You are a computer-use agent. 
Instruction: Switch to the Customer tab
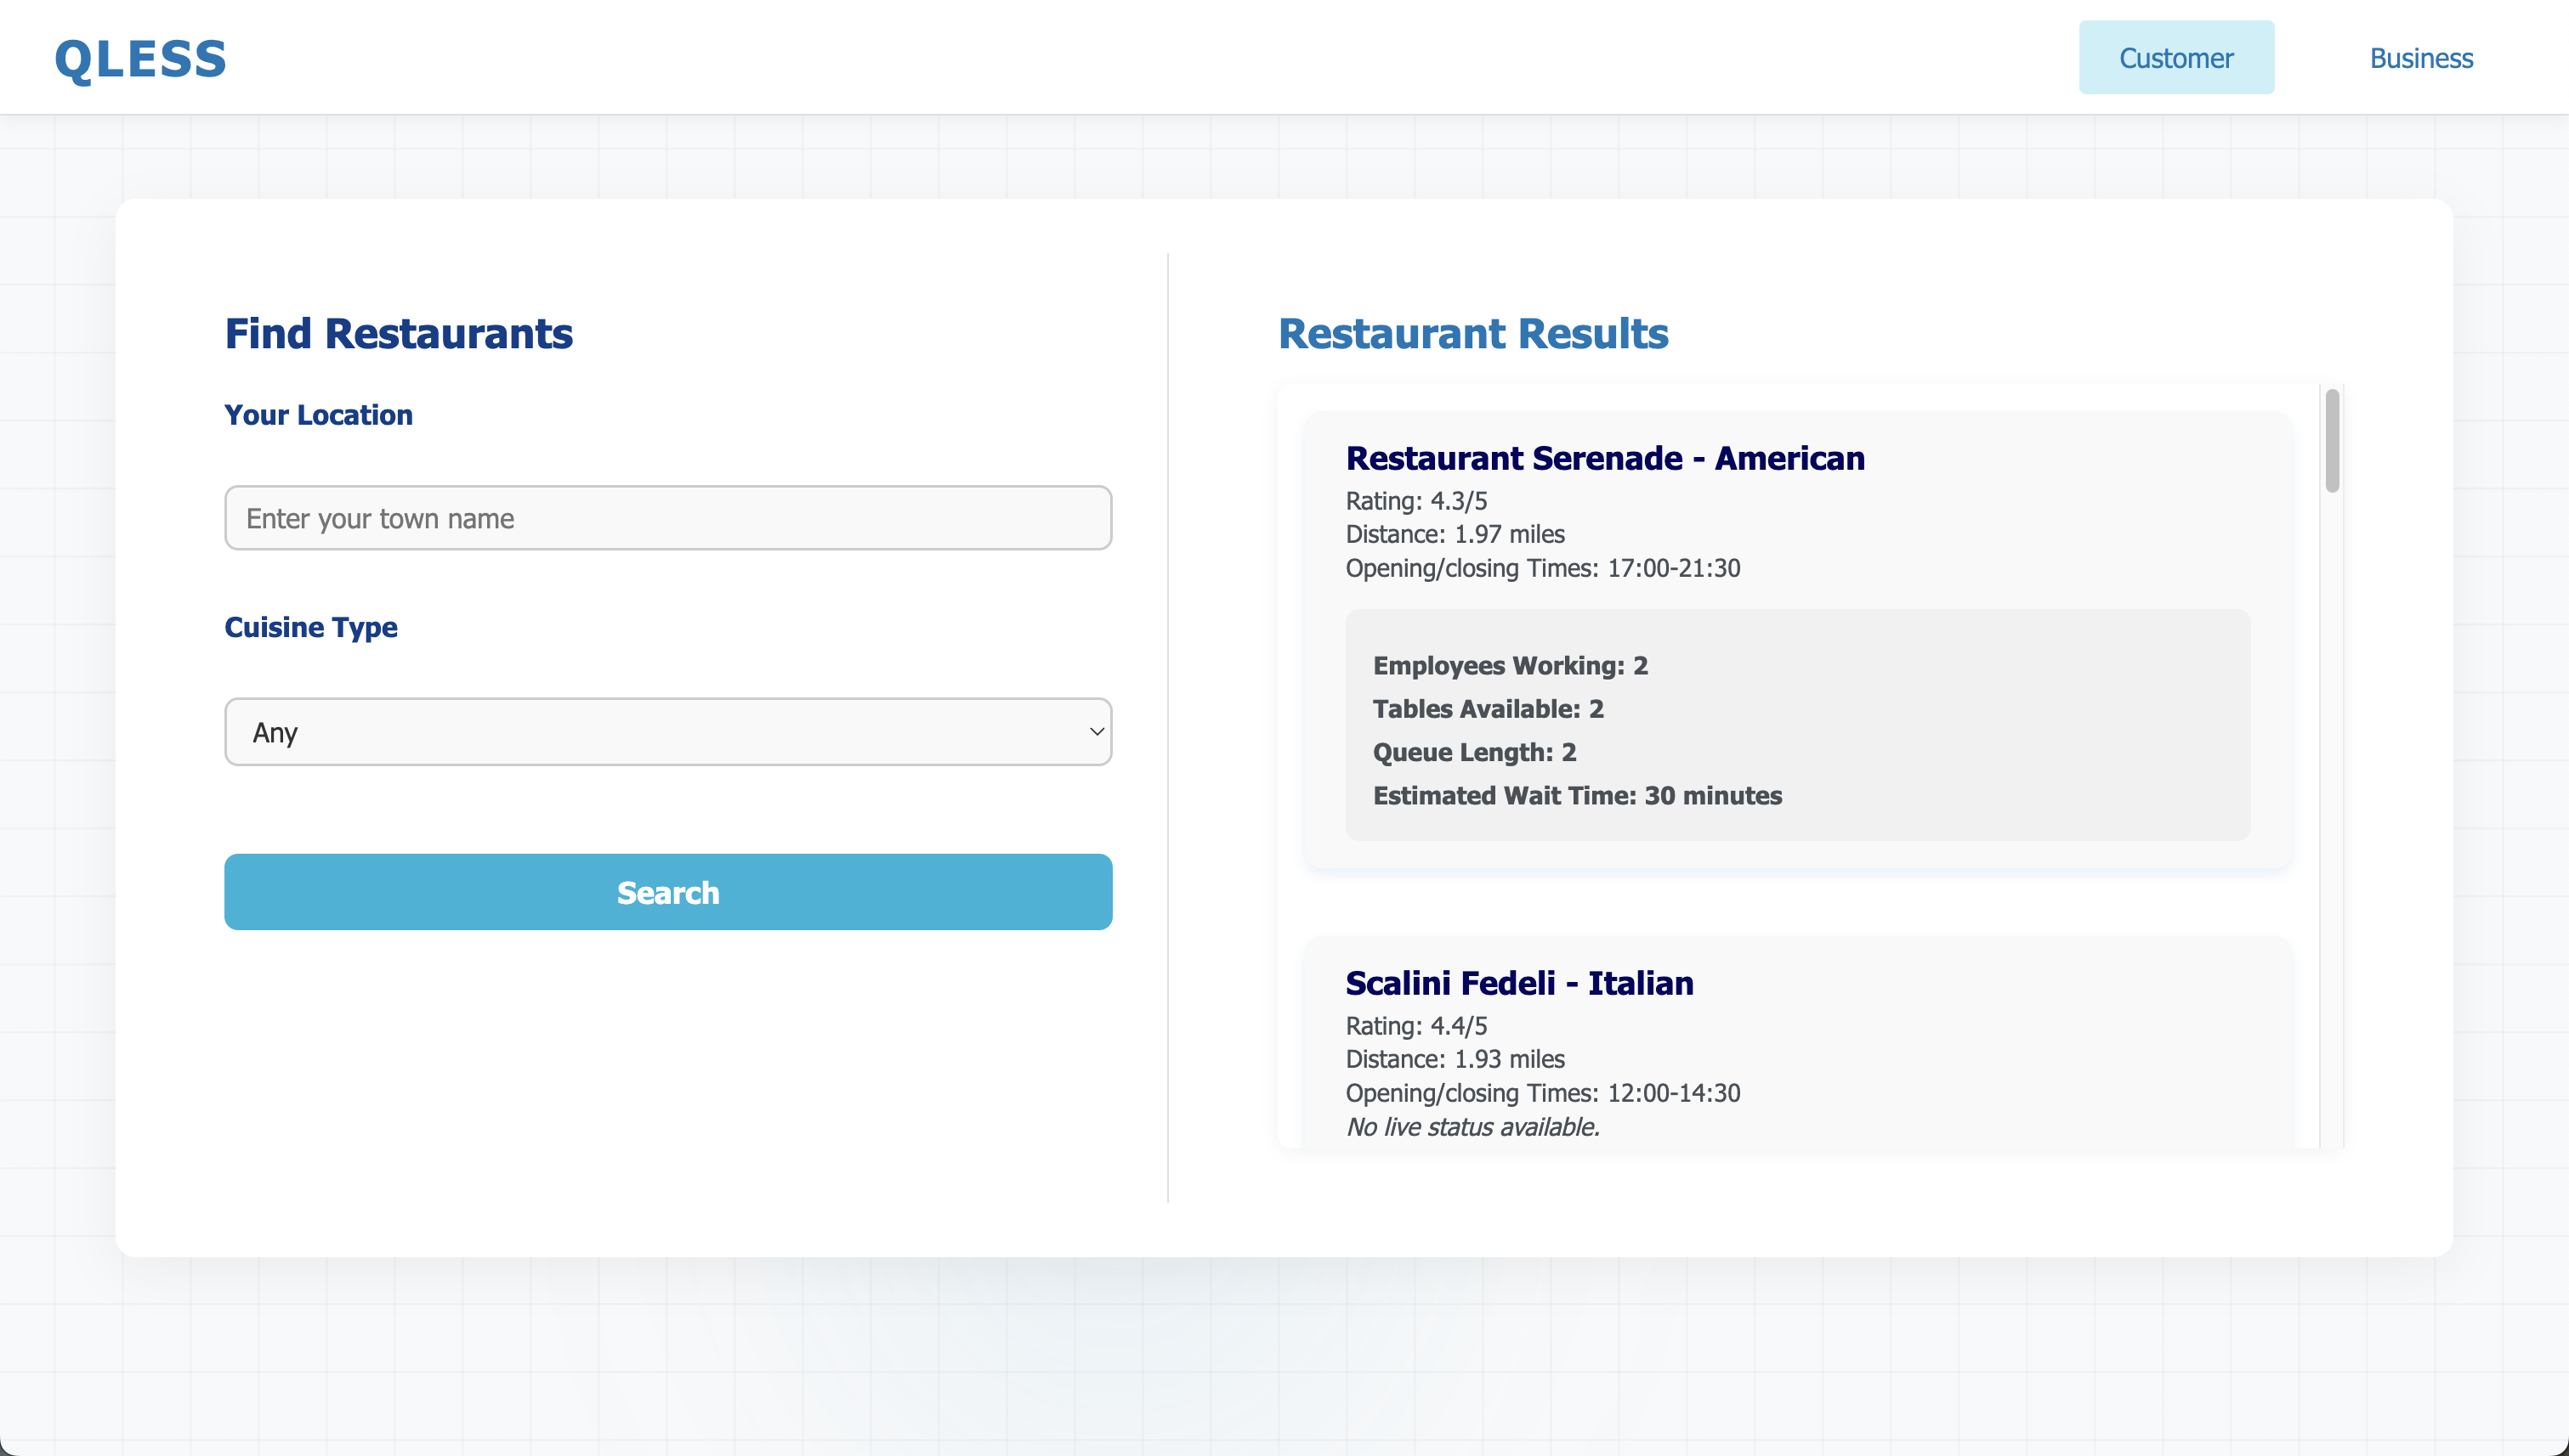[2175, 58]
